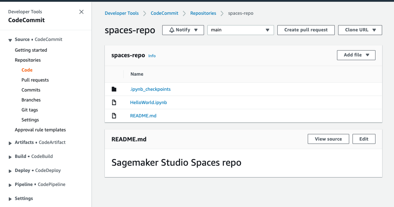Click the folder icon beside .ipynb_checkpoints
Screen dimensions: 394x207
114,89
